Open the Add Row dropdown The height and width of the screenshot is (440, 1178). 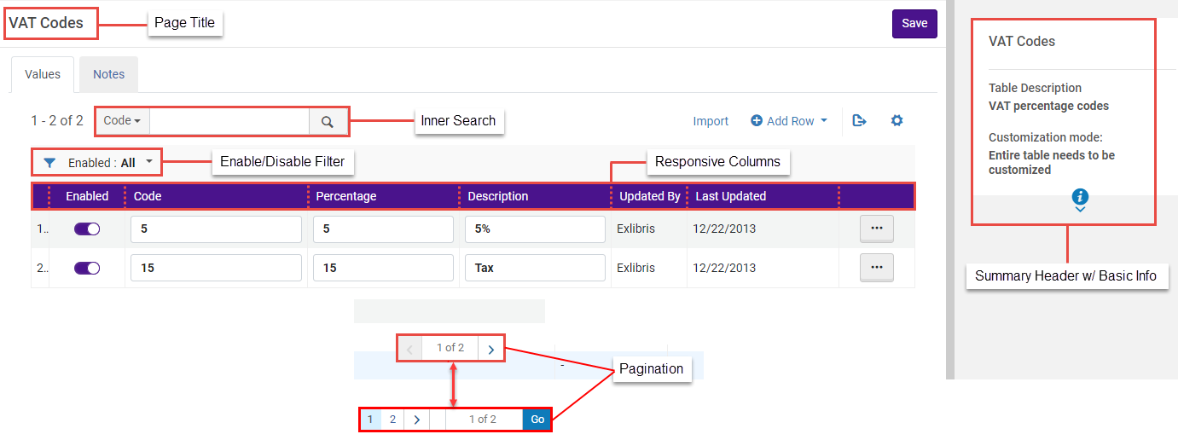click(x=789, y=121)
